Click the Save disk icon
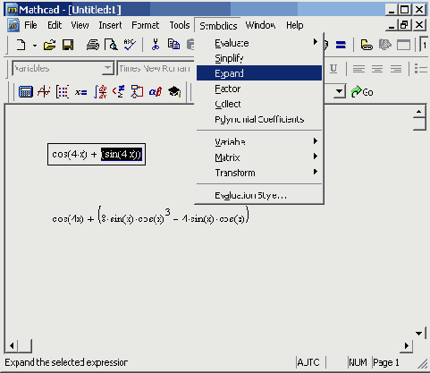Viewport: 430px width, 373px height. tap(68, 46)
